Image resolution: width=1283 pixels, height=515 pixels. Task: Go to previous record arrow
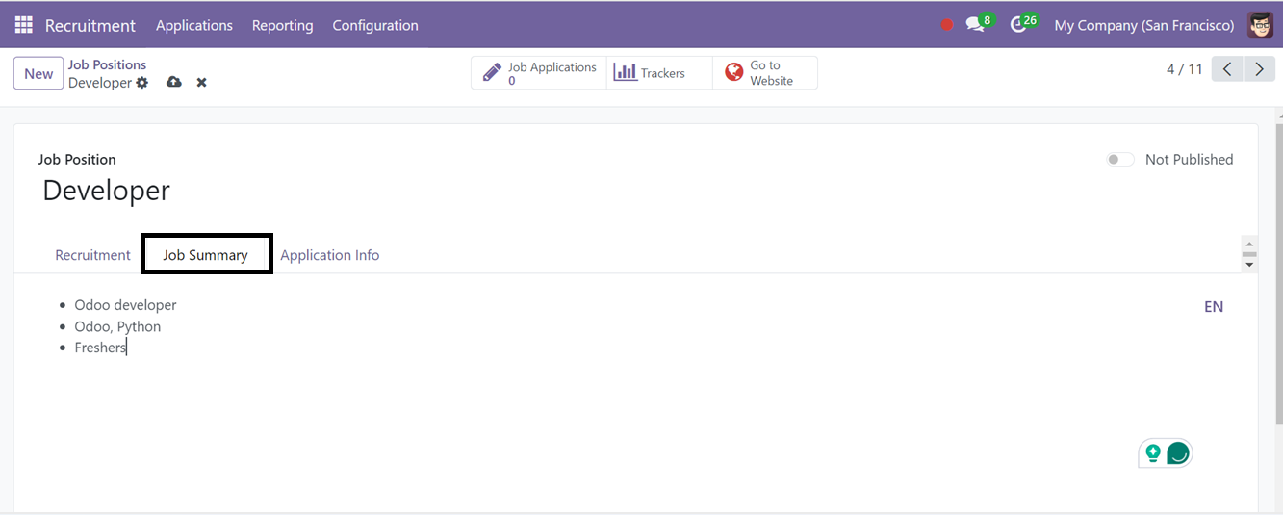click(x=1227, y=69)
